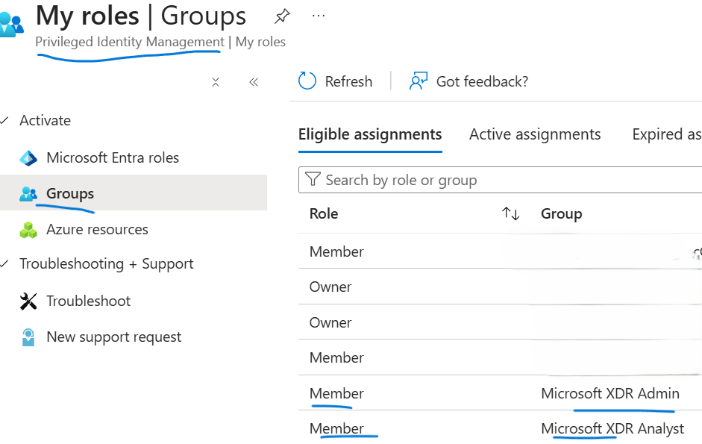Click the Microsoft Entra roles diamond icon
This screenshot has height=444, width=702.
point(28,158)
